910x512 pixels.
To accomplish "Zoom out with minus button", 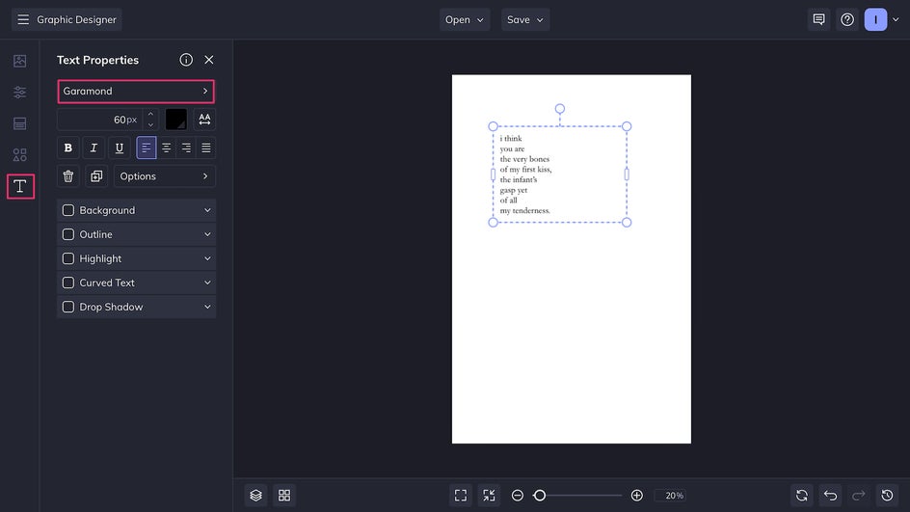I will tap(518, 496).
